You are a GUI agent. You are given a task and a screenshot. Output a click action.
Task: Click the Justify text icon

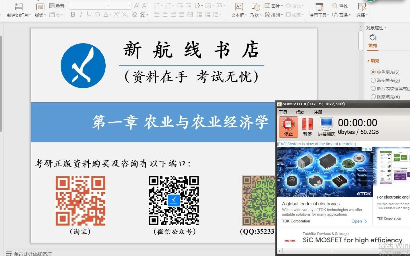(182, 14)
